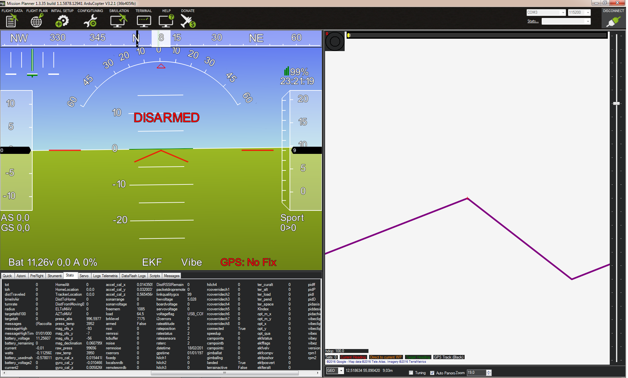This screenshot has width=628, height=378.
Task: Open the COM3 port dropdown
Action: 546,12
